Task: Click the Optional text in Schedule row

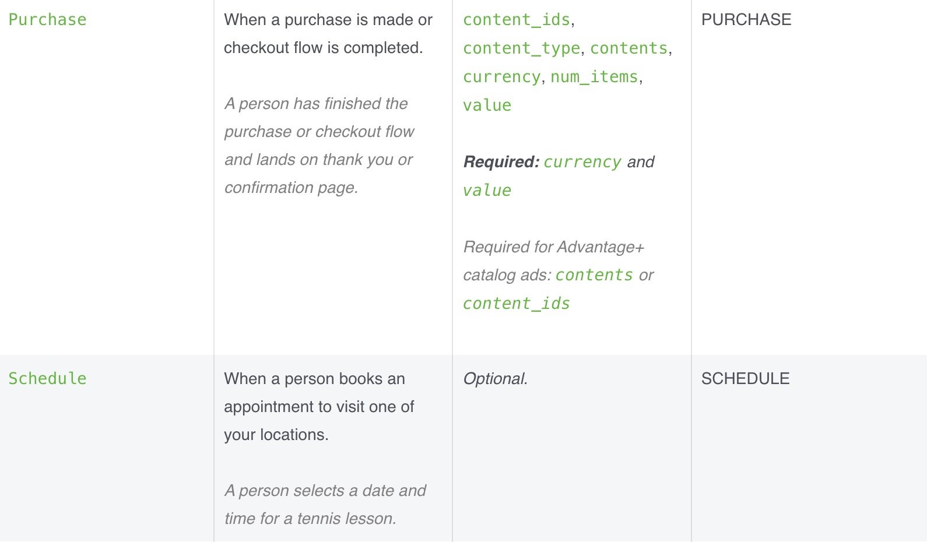Action: point(496,379)
